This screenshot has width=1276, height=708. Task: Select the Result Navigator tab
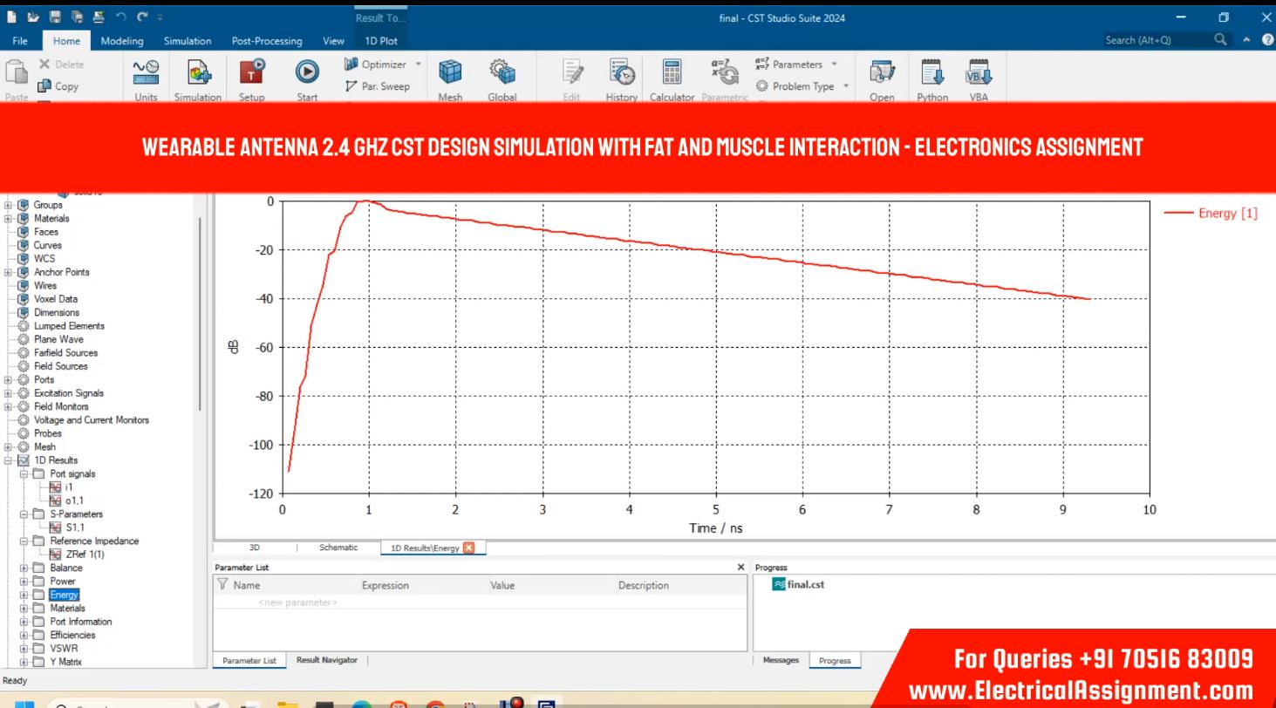326,660
